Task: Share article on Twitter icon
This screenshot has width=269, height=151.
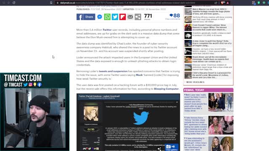Action: [x=115, y=17]
